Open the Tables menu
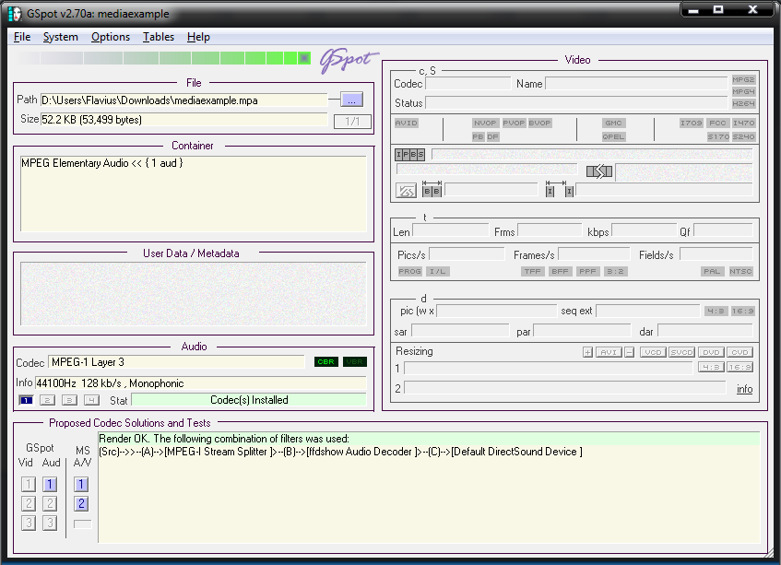Image resolution: width=781 pixels, height=565 pixels. [159, 37]
